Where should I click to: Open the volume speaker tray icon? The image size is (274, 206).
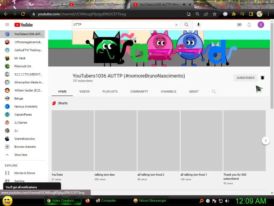tap(227, 201)
